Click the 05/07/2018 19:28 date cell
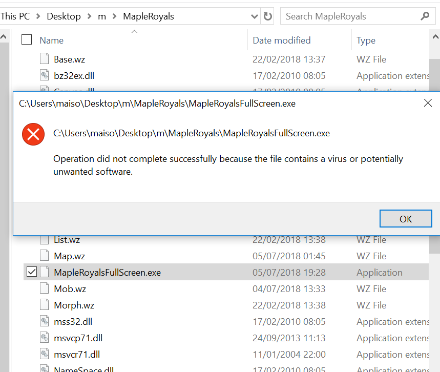The height and width of the screenshot is (372, 440). click(x=289, y=272)
